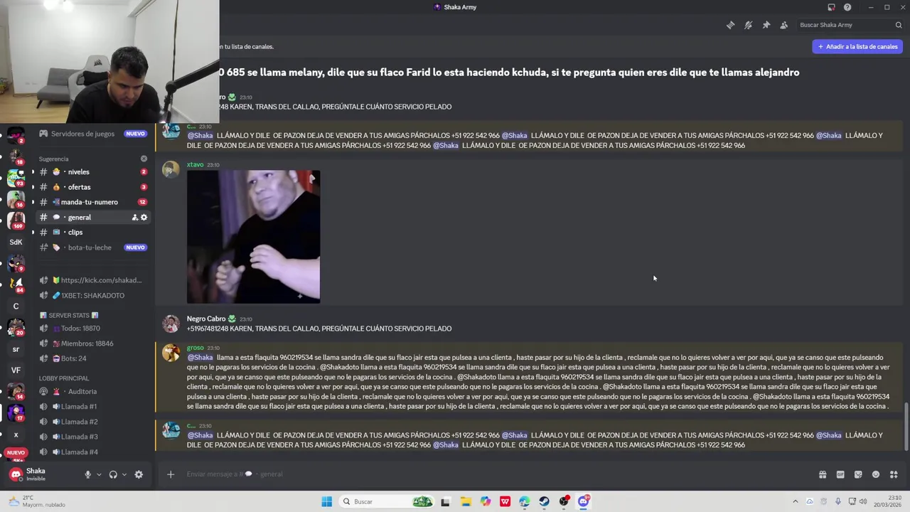Screen dimensions: 910x512
Task: Toggle the member list icon
Action: click(x=783, y=25)
